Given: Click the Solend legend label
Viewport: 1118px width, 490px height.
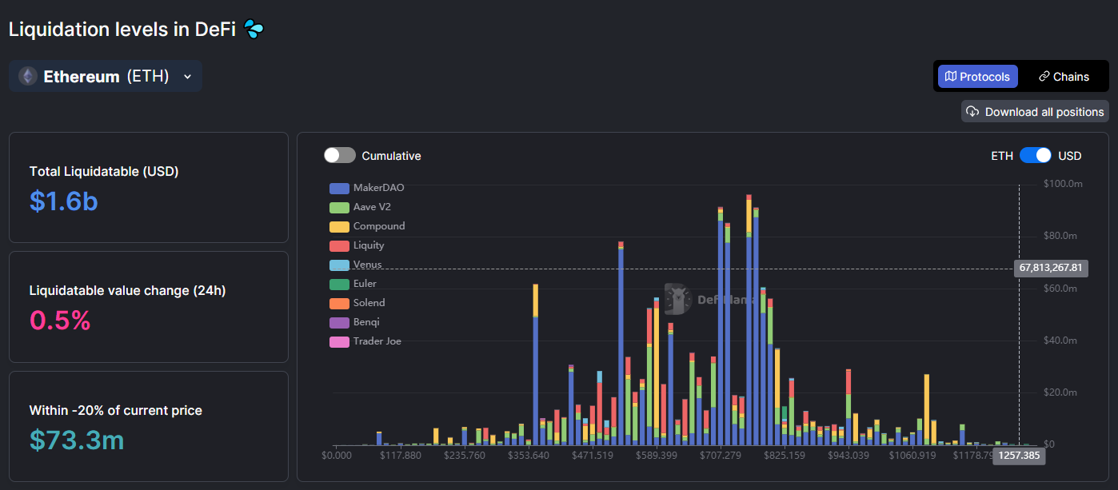Looking at the screenshot, I should coord(369,303).
